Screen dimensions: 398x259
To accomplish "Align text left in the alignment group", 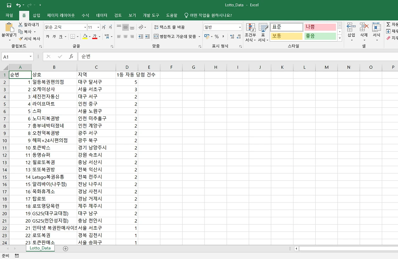I will 119,37.
